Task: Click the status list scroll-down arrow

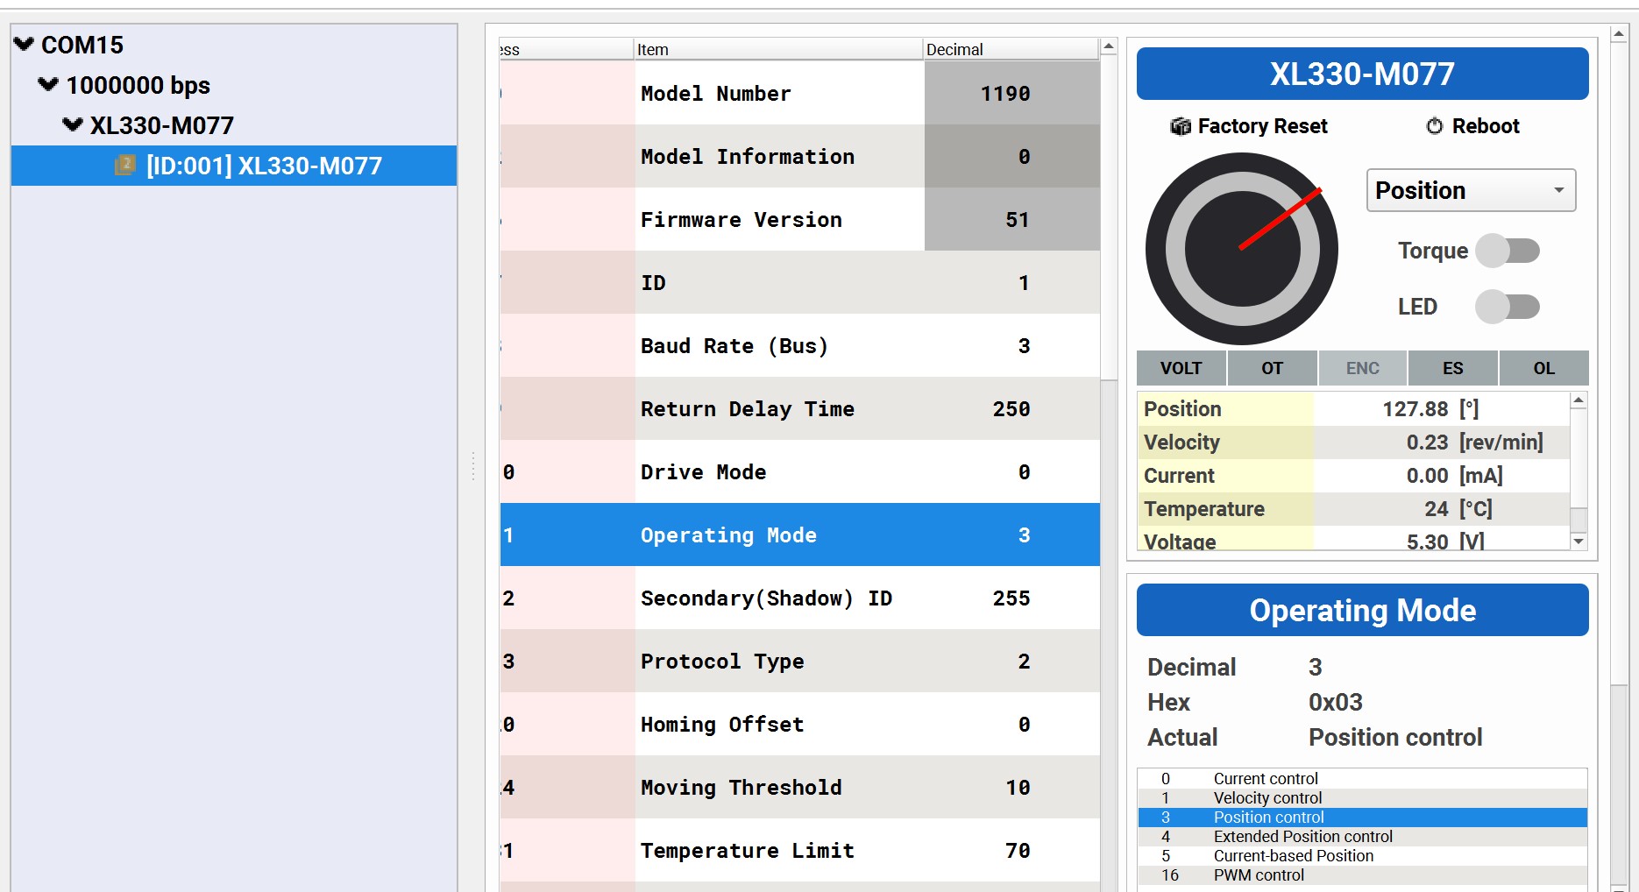Action: coord(1579,542)
